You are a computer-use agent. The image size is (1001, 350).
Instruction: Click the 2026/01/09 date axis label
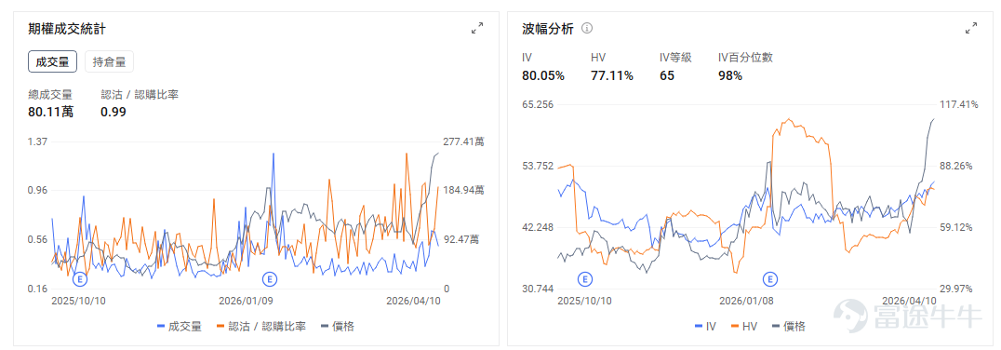245,300
